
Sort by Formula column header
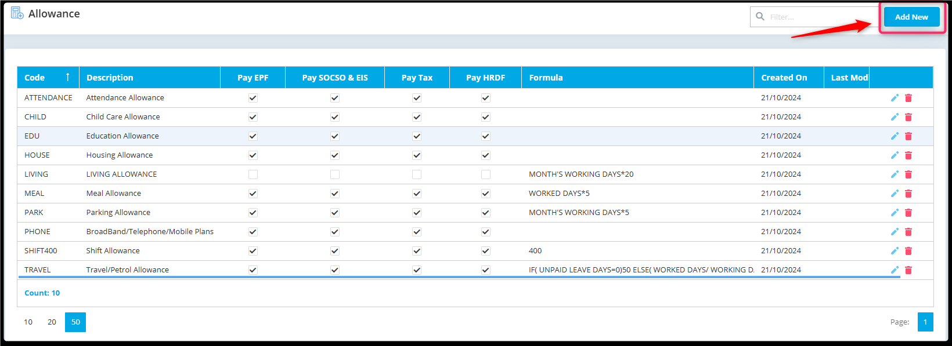coord(637,78)
